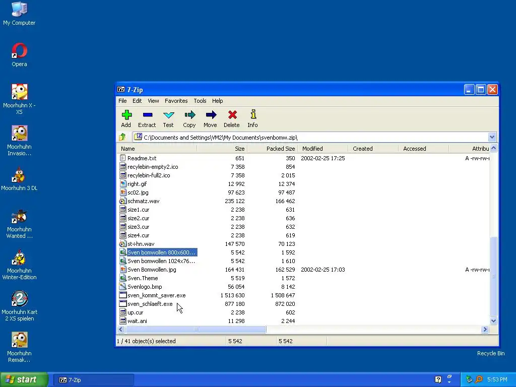This screenshot has width=516, height=387.
Task: Click the Windows start button
Action: point(24,379)
